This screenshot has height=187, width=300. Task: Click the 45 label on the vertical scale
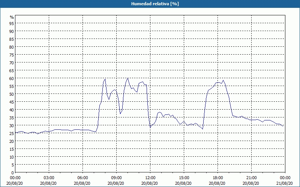12,102
